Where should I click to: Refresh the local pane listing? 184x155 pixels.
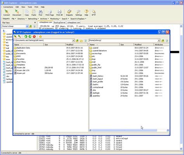click(x=85, y=41)
